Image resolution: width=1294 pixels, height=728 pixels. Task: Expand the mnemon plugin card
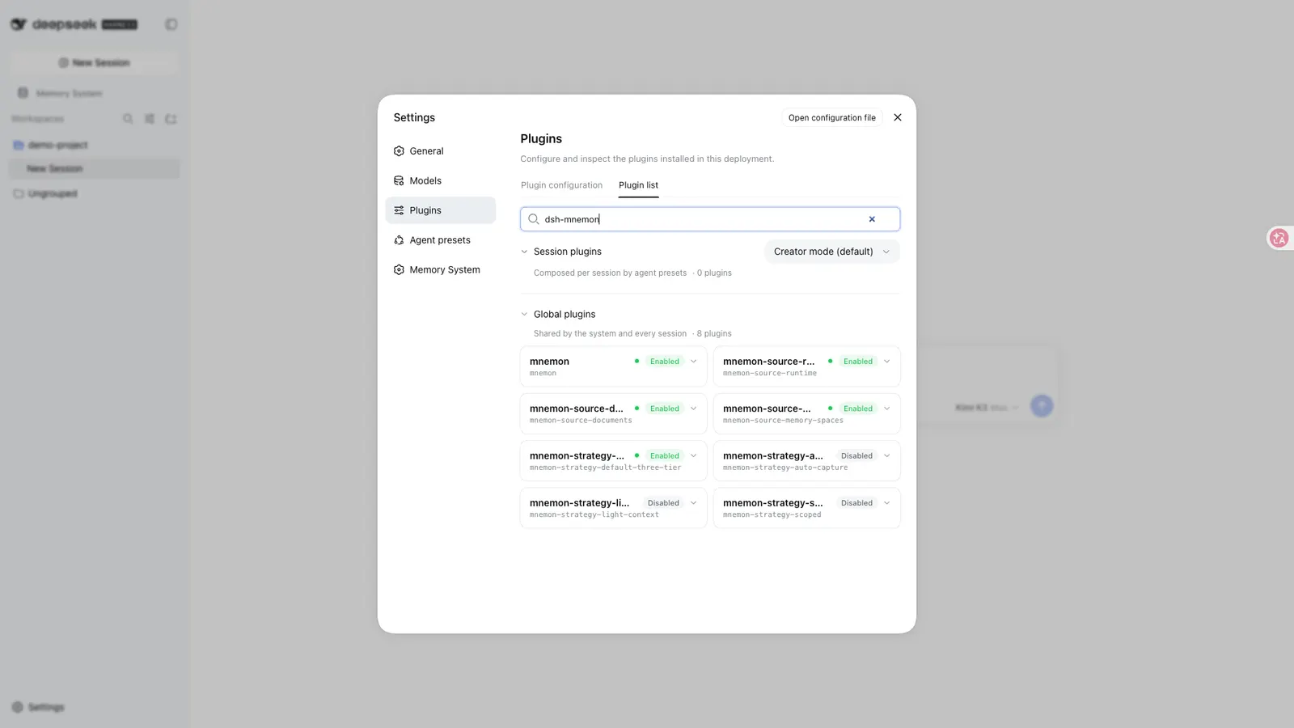pos(693,362)
